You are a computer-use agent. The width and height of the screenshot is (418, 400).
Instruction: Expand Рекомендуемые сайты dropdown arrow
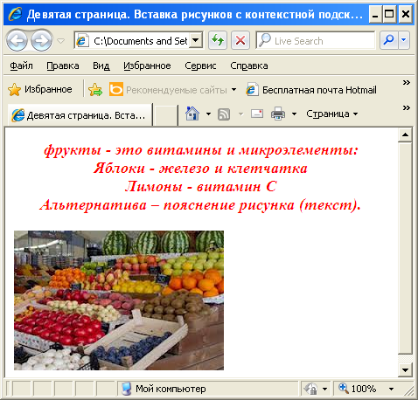[x=233, y=90]
